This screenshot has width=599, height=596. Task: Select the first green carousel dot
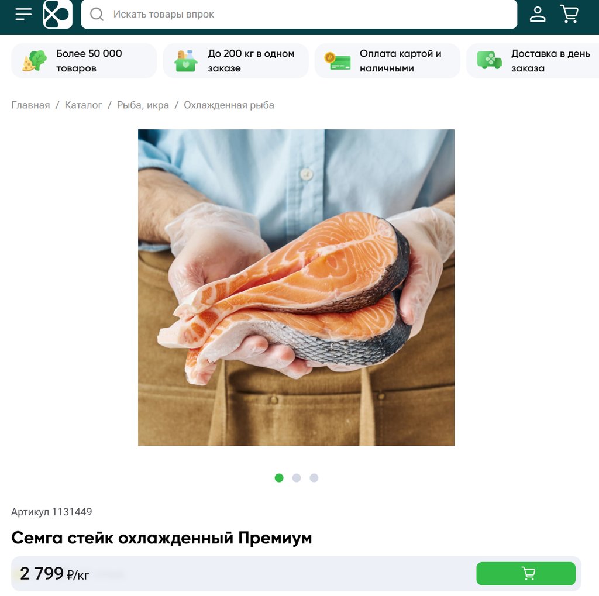click(279, 478)
